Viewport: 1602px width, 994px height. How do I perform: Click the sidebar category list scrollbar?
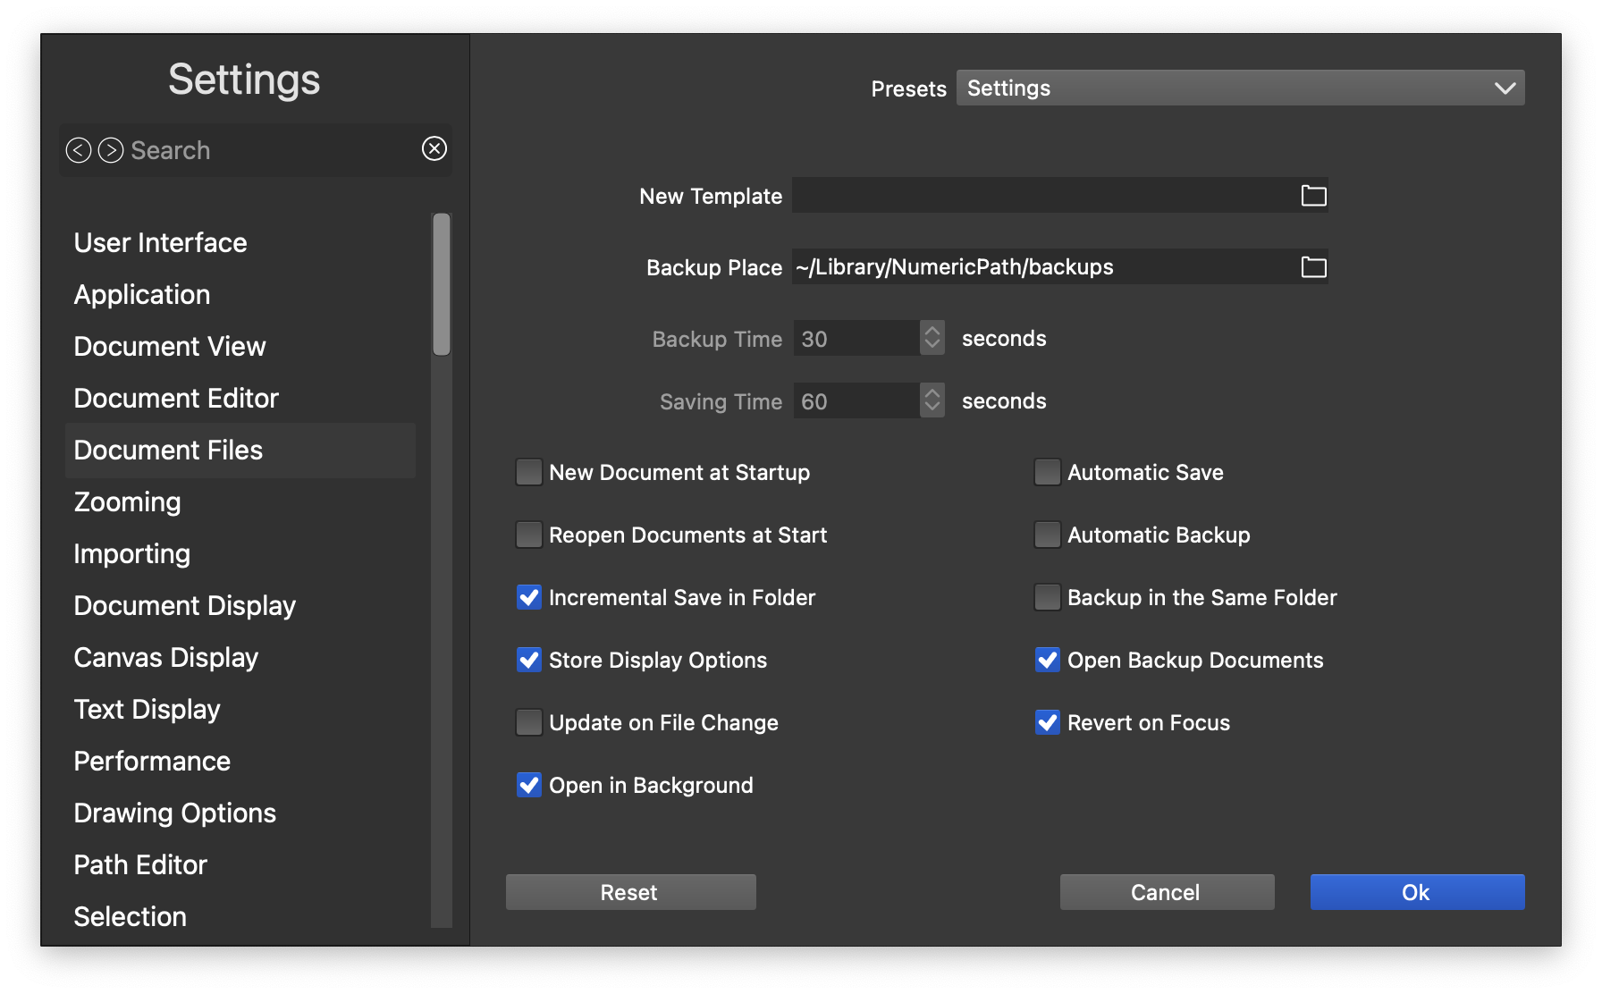click(x=442, y=284)
